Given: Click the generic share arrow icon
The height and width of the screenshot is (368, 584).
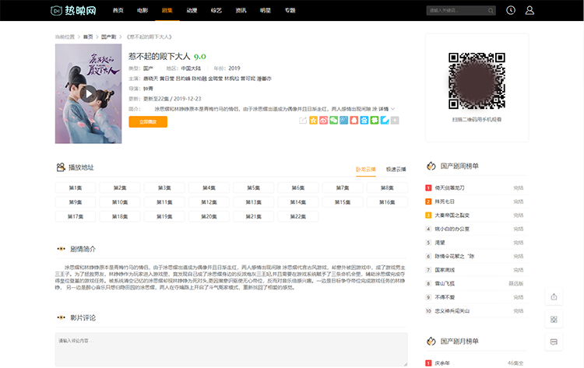Looking at the screenshot, I should coord(303,120).
